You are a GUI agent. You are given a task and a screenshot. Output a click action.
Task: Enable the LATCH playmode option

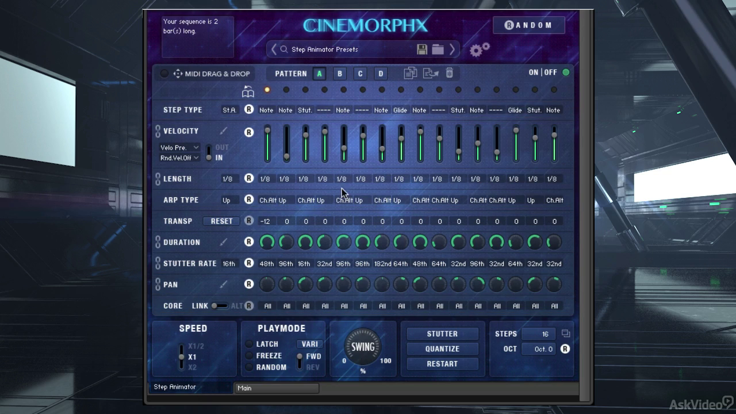249,344
